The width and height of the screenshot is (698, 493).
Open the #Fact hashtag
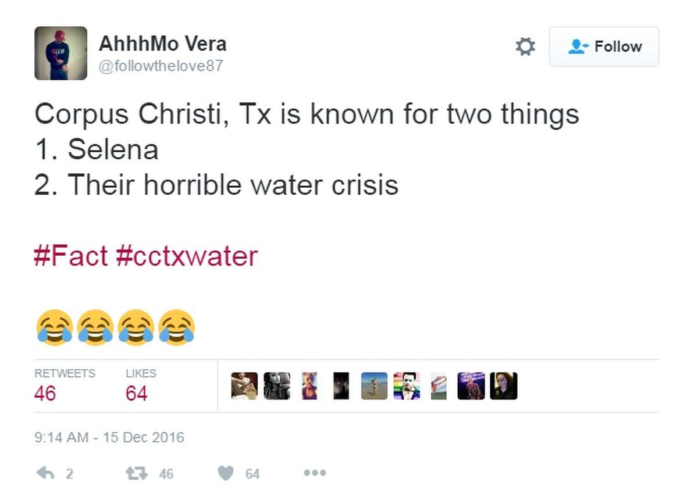click(x=70, y=255)
